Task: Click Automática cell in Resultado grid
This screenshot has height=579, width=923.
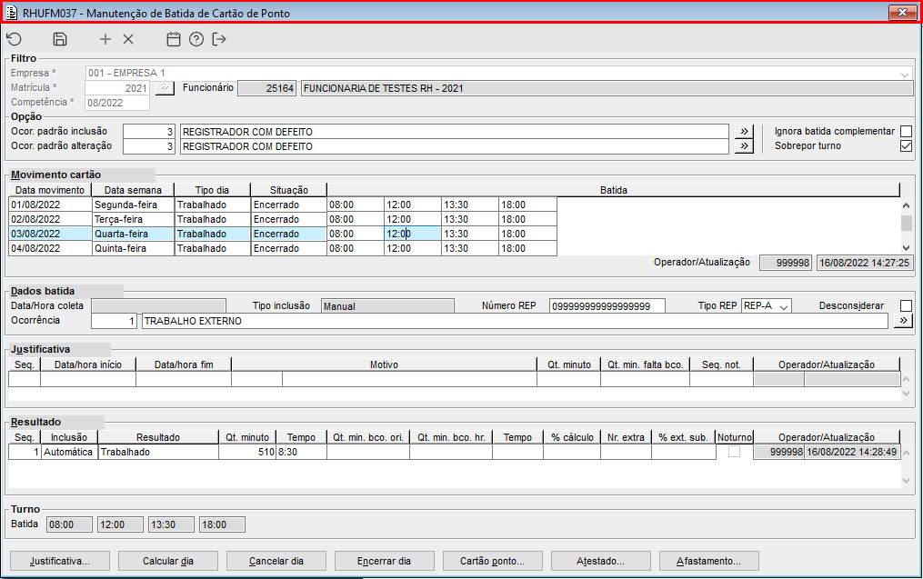Action: tap(69, 452)
